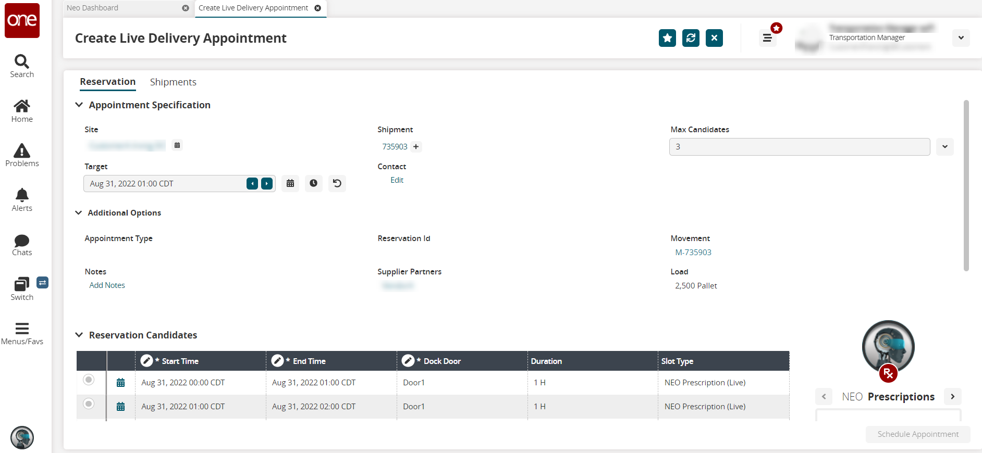Viewport: 982px width, 453px height.
Task: Click the 2,500 Pallet load value
Action: 696,286
